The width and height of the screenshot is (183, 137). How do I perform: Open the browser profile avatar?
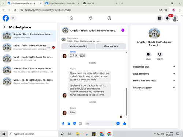[x=174, y=10]
